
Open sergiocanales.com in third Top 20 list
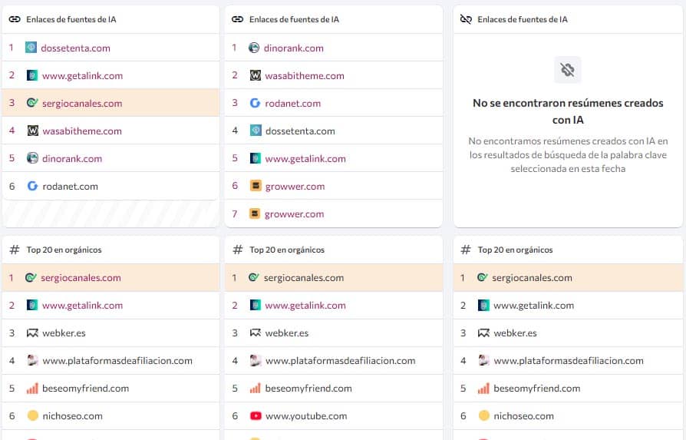532,277
